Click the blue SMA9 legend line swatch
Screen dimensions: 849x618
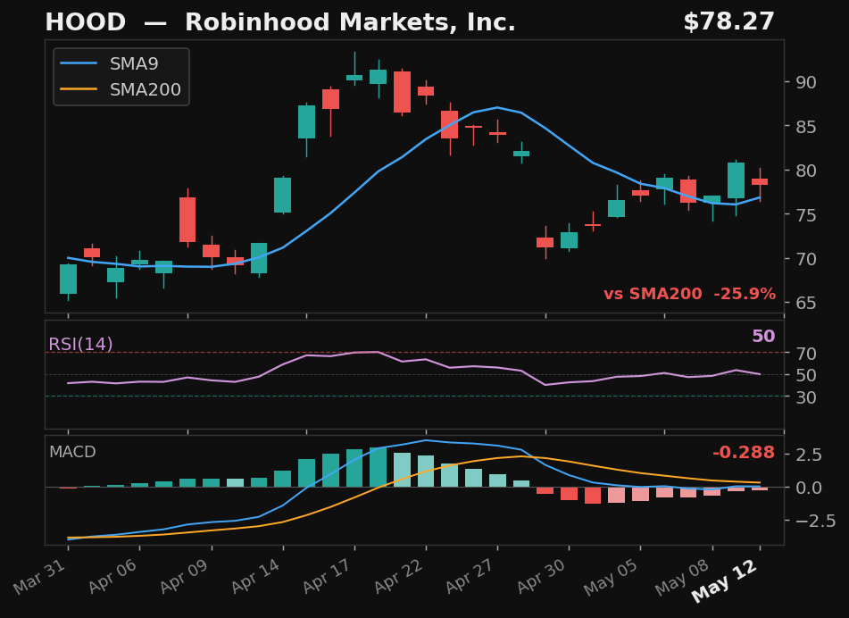79,63
